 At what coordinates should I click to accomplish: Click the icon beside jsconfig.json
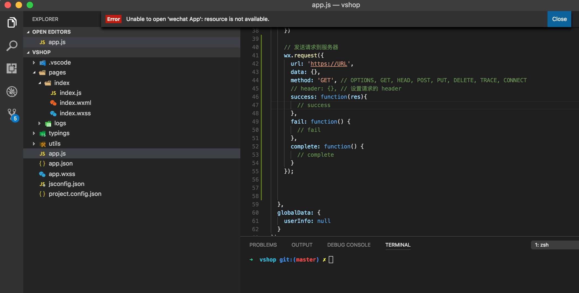(42, 184)
